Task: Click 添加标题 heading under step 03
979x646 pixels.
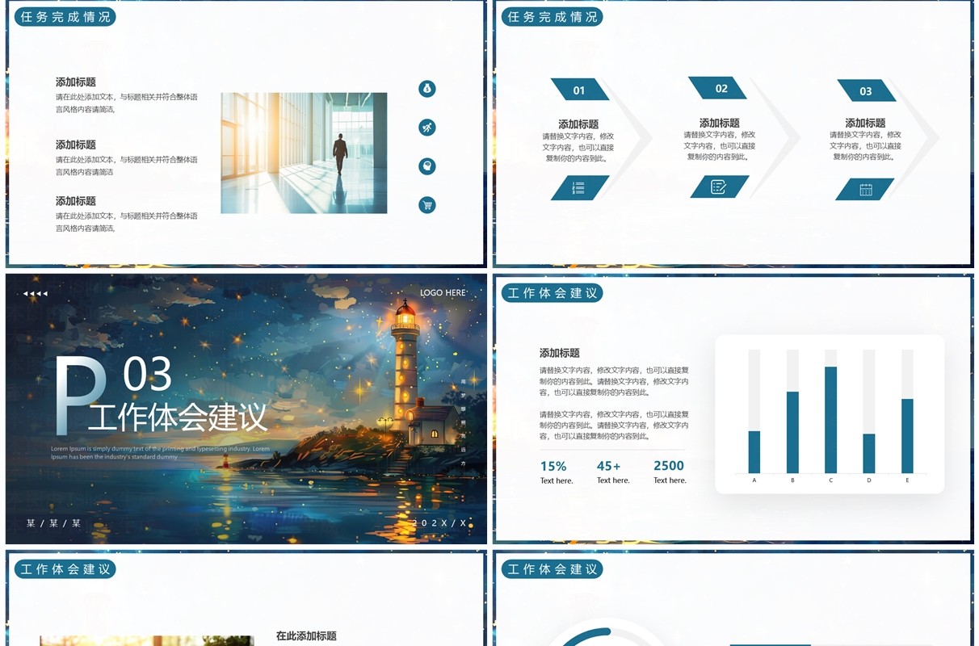Action: [865, 123]
